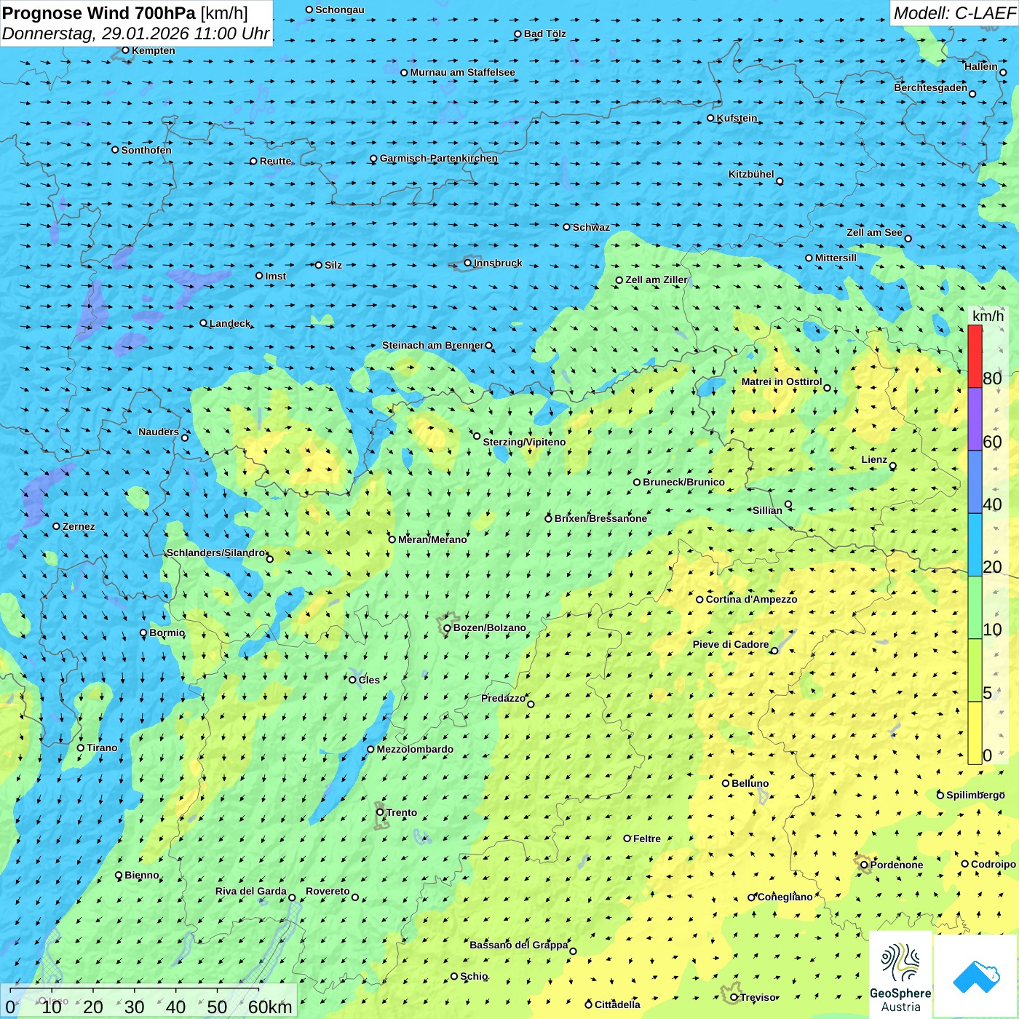Click the 'Murnau am Staffelsee' label
This screenshot has height=1019, width=1019.
(x=462, y=72)
